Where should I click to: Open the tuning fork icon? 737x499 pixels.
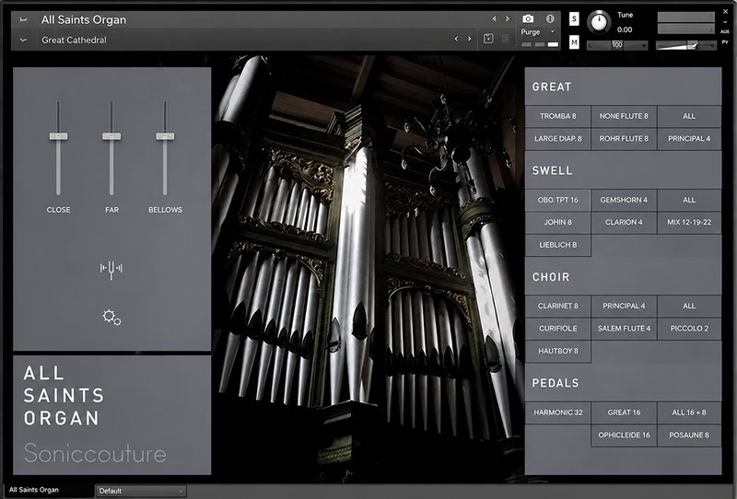(111, 269)
